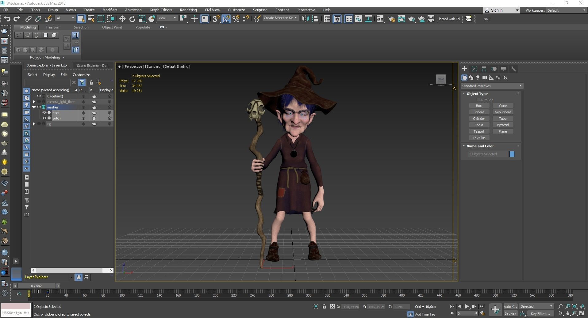The height and width of the screenshot is (318, 588).
Task: Click the pink MAXScript listener swatch
Action: [16, 306]
